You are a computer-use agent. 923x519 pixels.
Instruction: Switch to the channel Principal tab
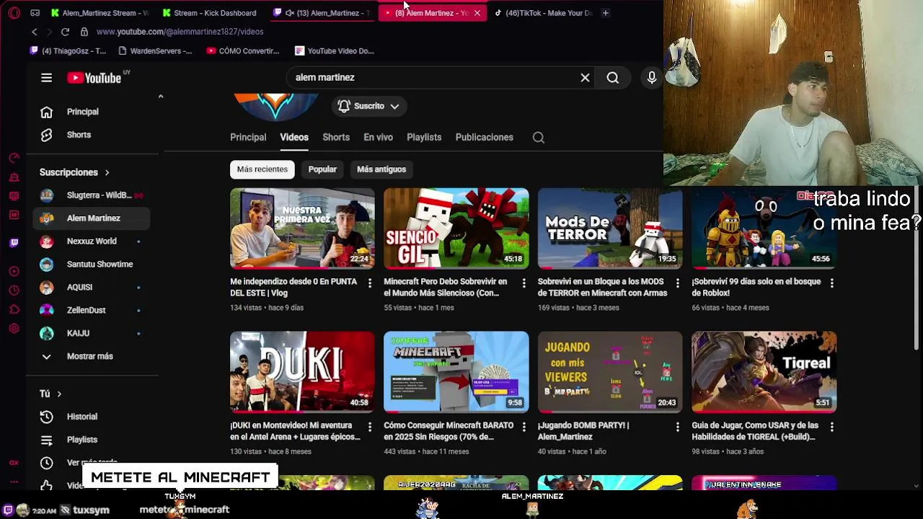[x=248, y=138]
